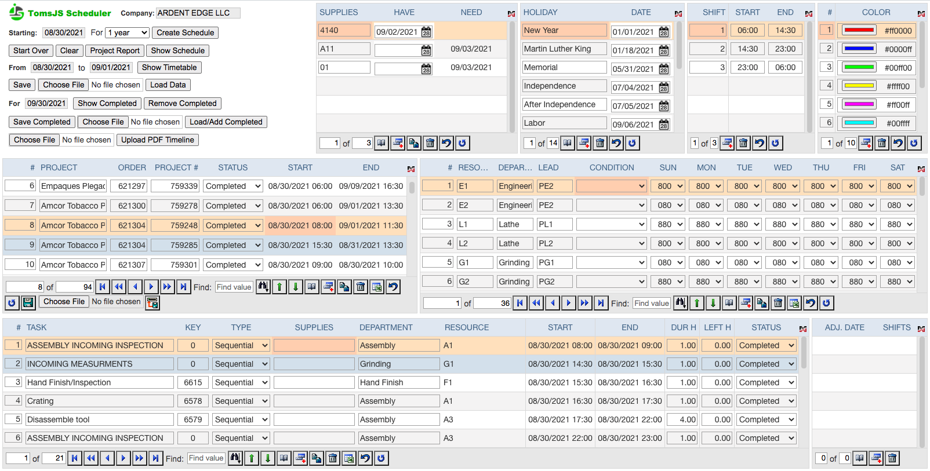Go to next project record arrow
Viewport: 930px width, 471px height.
coord(151,287)
